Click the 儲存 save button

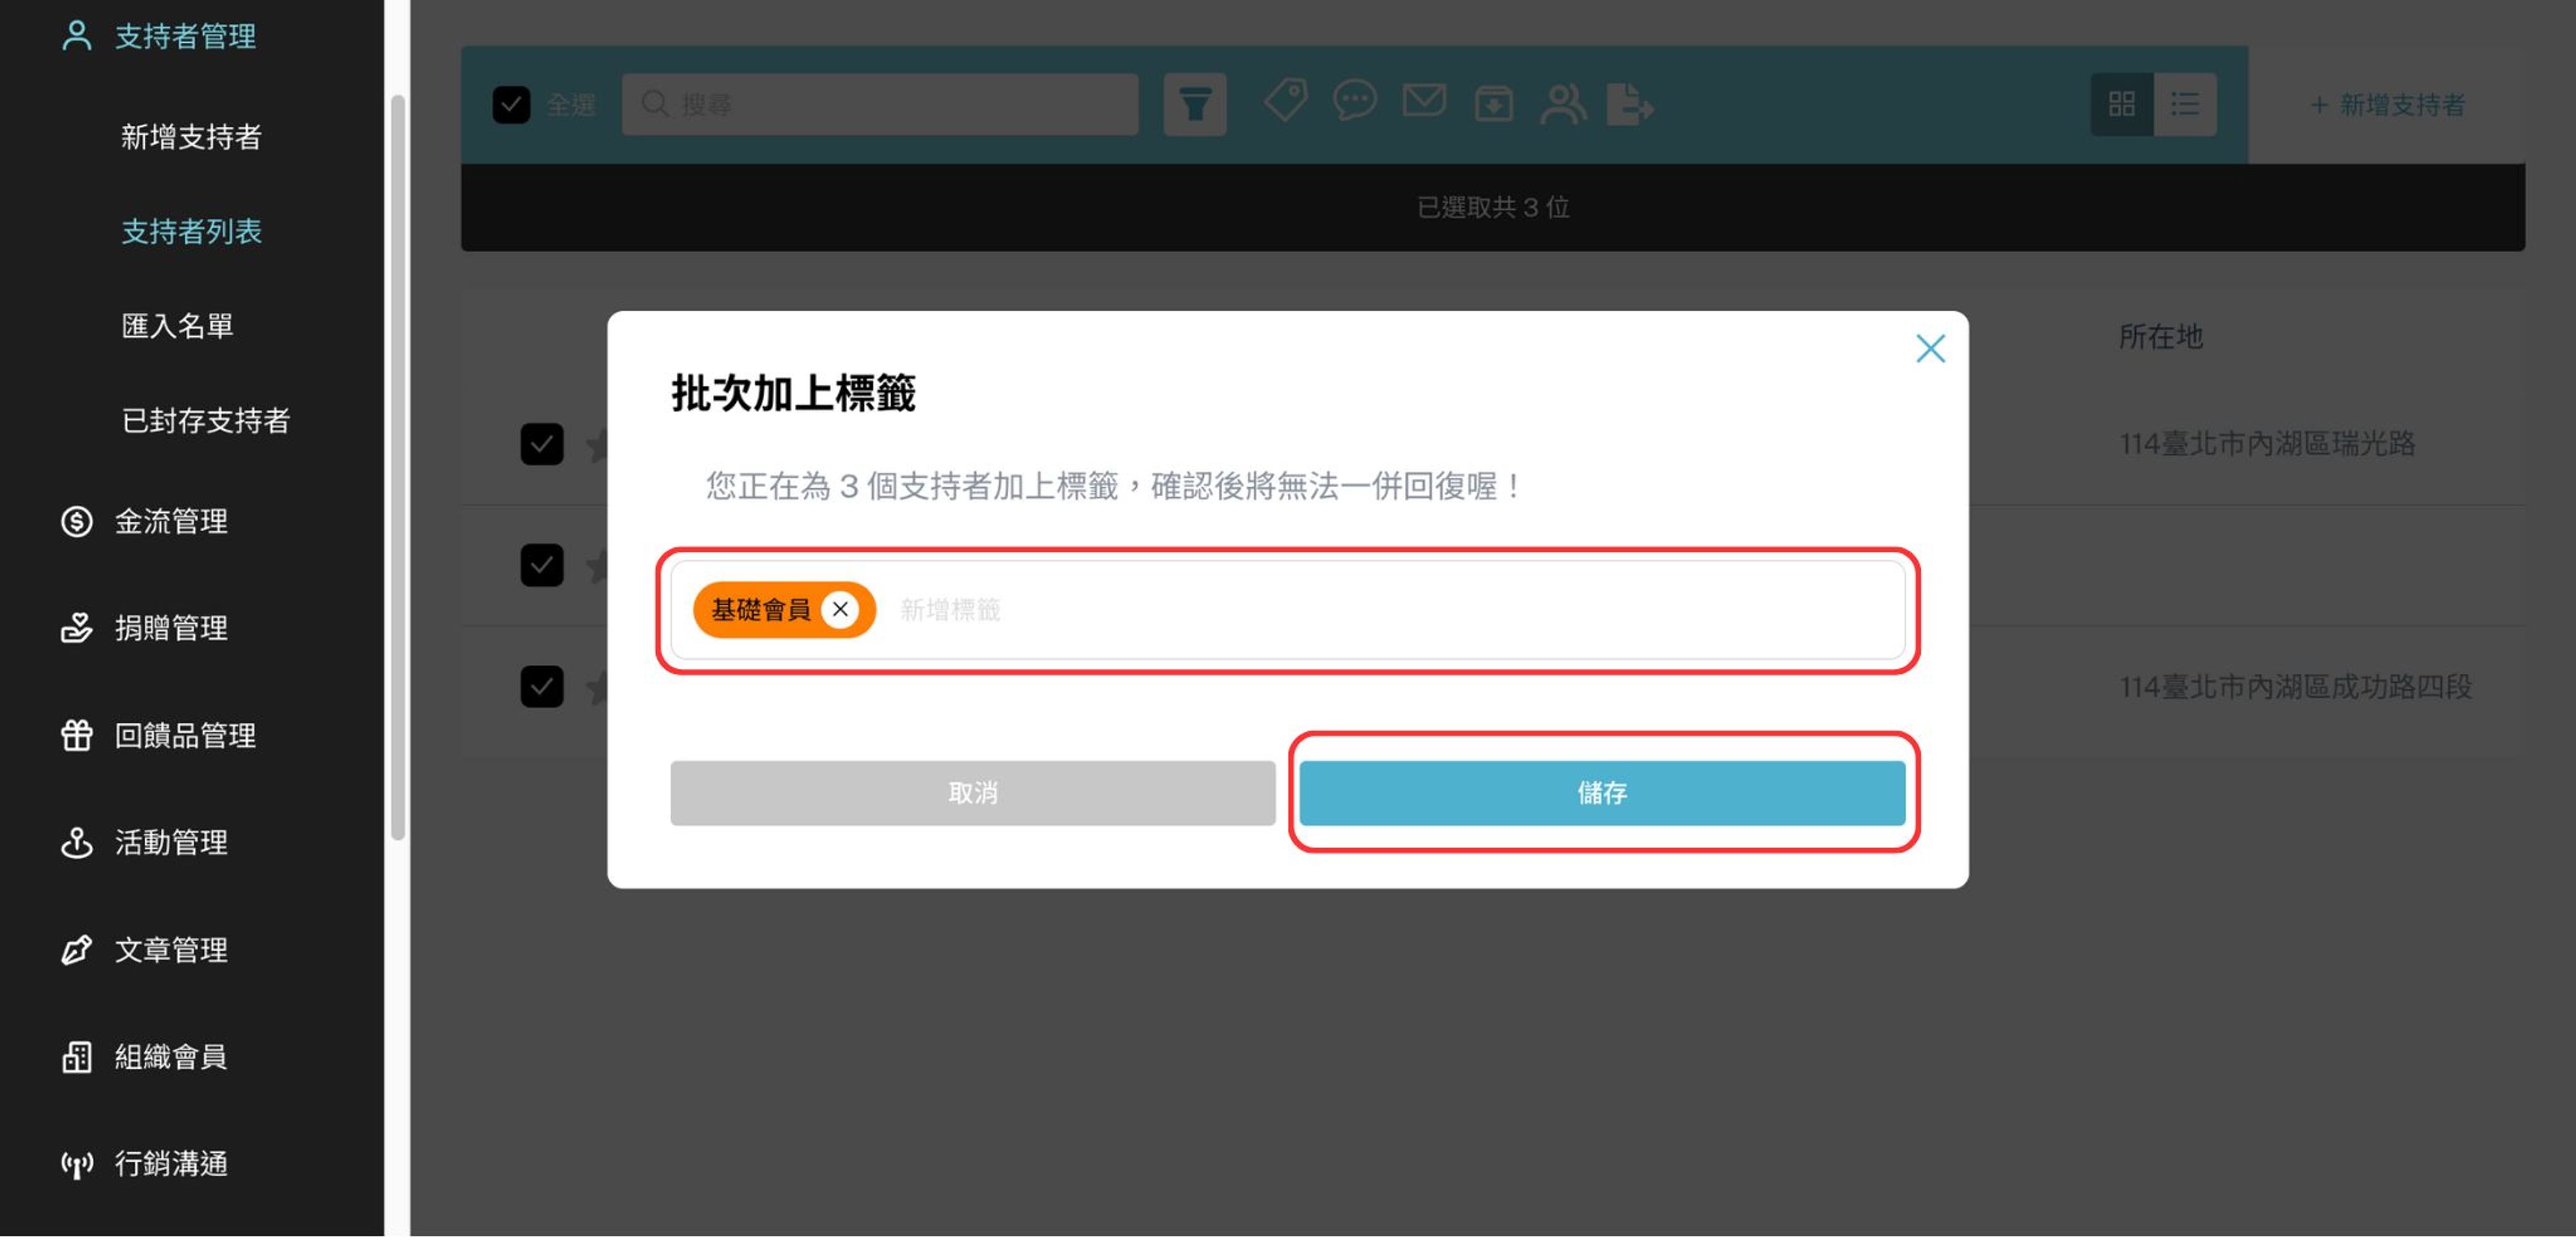pyautogui.click(x=1602, y=792)
